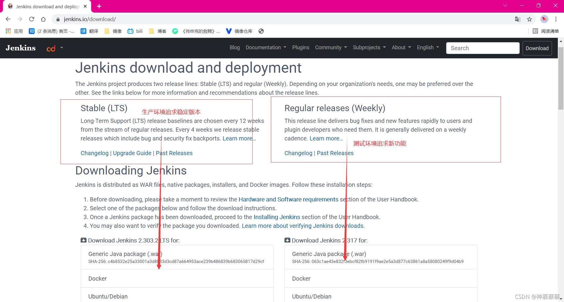Open the 阅读清单 reading list

point(546,31)
